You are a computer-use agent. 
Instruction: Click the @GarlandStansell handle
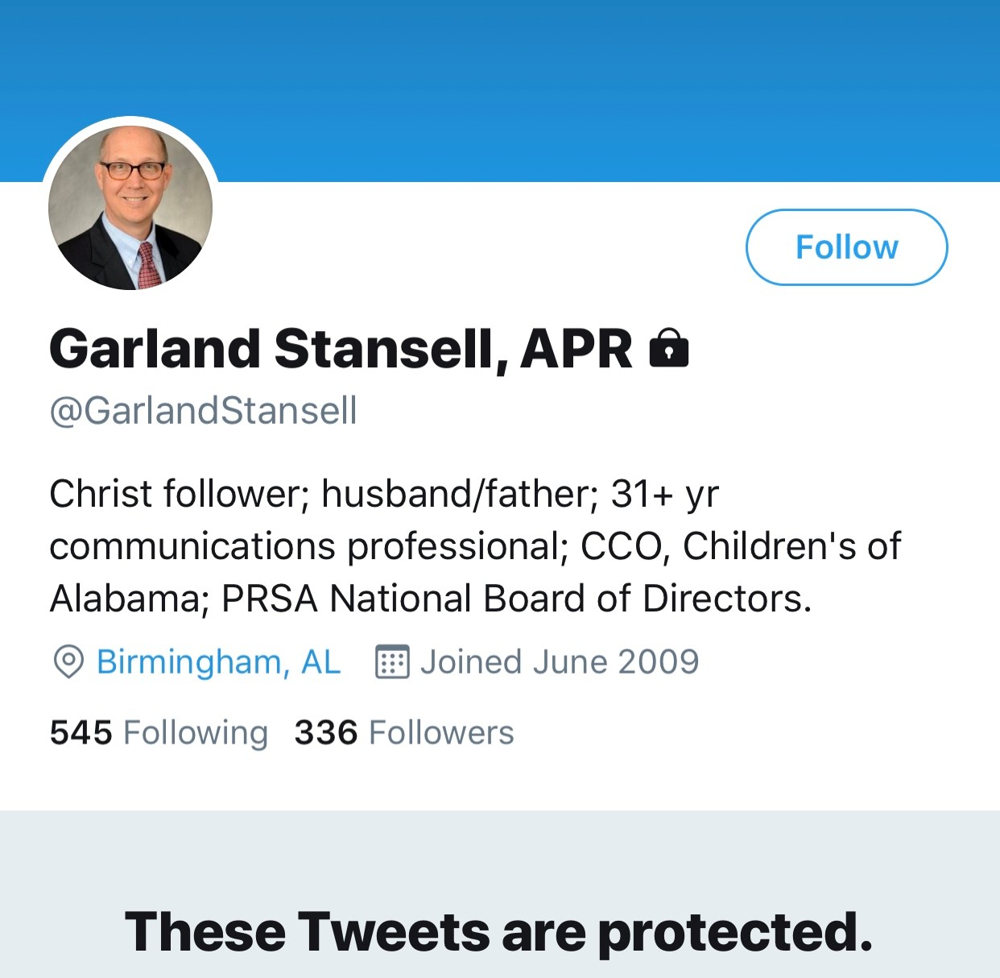tap(203, 411)
